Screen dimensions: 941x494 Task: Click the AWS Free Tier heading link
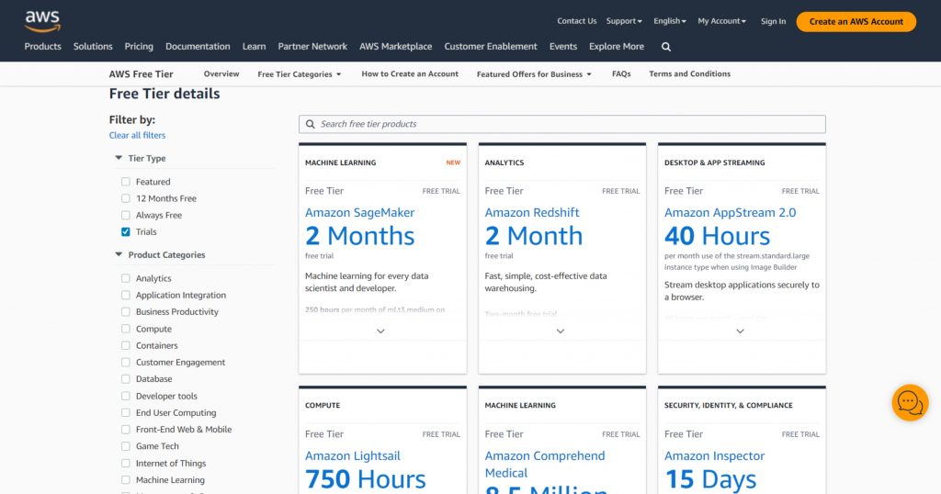tap(141, 74)
